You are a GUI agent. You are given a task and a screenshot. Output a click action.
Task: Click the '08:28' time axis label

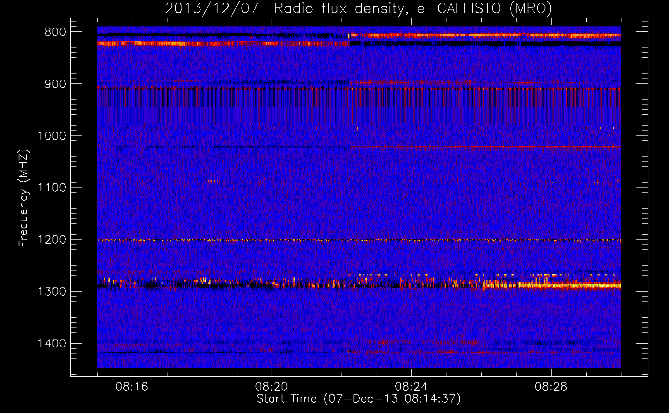tap(551, 387)
